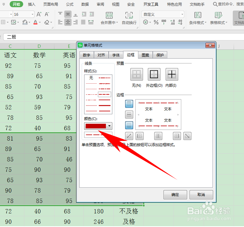Image resolution: width=244 pixels, height=227 pixels.
Task: Expand the 表格样式 dropdown arrow
Action: point(226,23)
